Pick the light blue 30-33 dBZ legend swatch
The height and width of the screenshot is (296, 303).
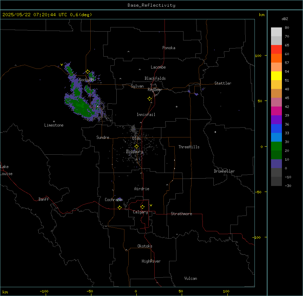276,137
